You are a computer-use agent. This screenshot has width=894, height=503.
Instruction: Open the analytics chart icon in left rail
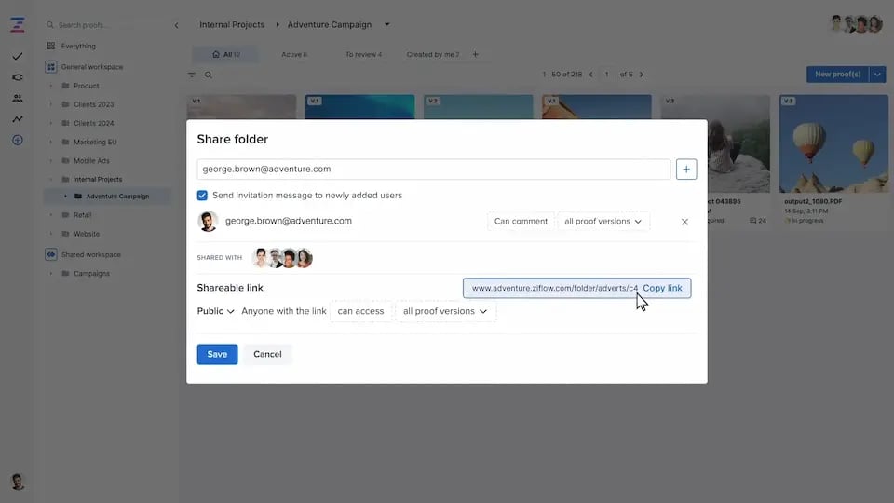(18, 118)
